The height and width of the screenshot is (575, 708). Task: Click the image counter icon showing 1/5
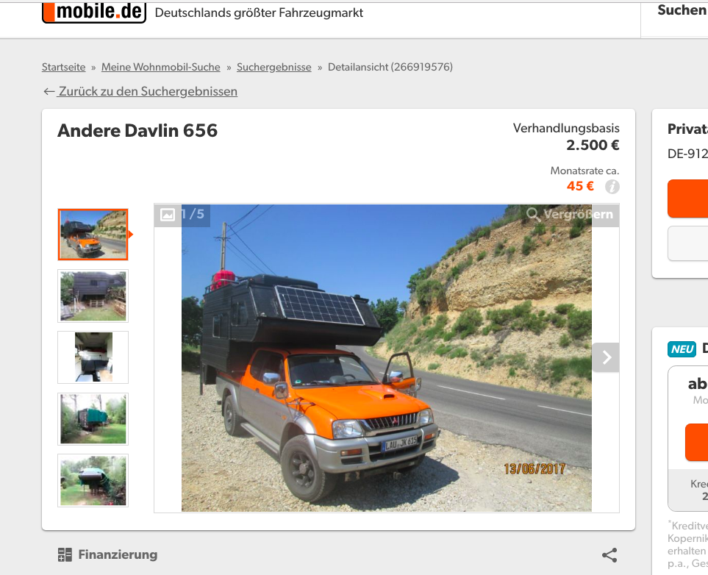168,215
